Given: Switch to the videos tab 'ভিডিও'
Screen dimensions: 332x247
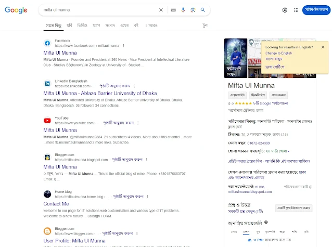Looking at the screenshot, I should pos(82,25).
